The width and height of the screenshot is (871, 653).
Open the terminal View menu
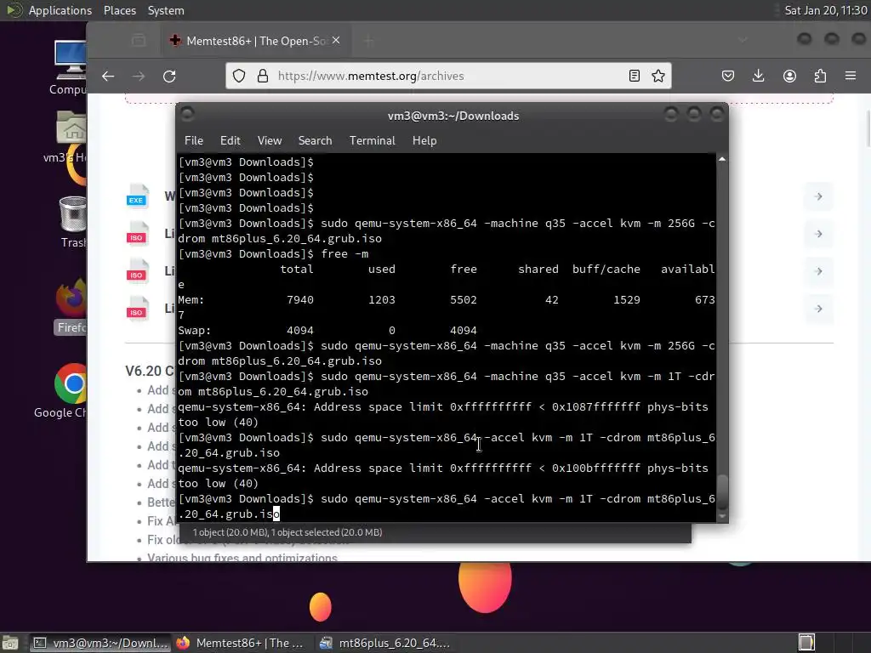click(x=270, y=140)
